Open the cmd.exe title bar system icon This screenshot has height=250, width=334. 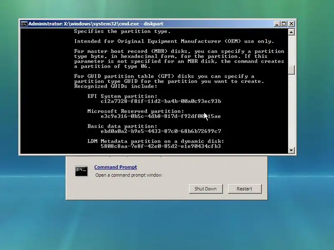click(x=24, y=24)
